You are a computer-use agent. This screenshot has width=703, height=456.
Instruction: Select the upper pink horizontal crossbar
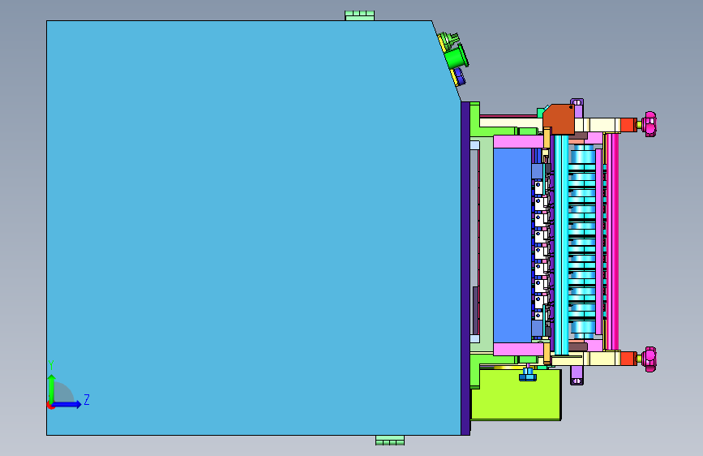click(519, 142)
